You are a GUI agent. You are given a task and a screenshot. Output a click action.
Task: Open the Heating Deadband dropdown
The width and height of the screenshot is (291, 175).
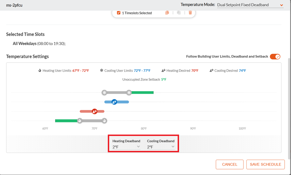(x=126, y=147)
